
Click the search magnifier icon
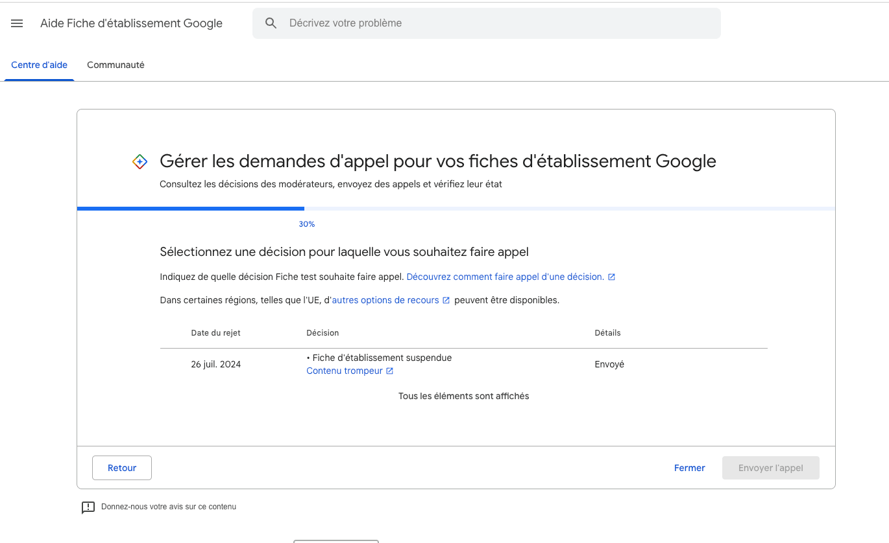click(271, 23)
